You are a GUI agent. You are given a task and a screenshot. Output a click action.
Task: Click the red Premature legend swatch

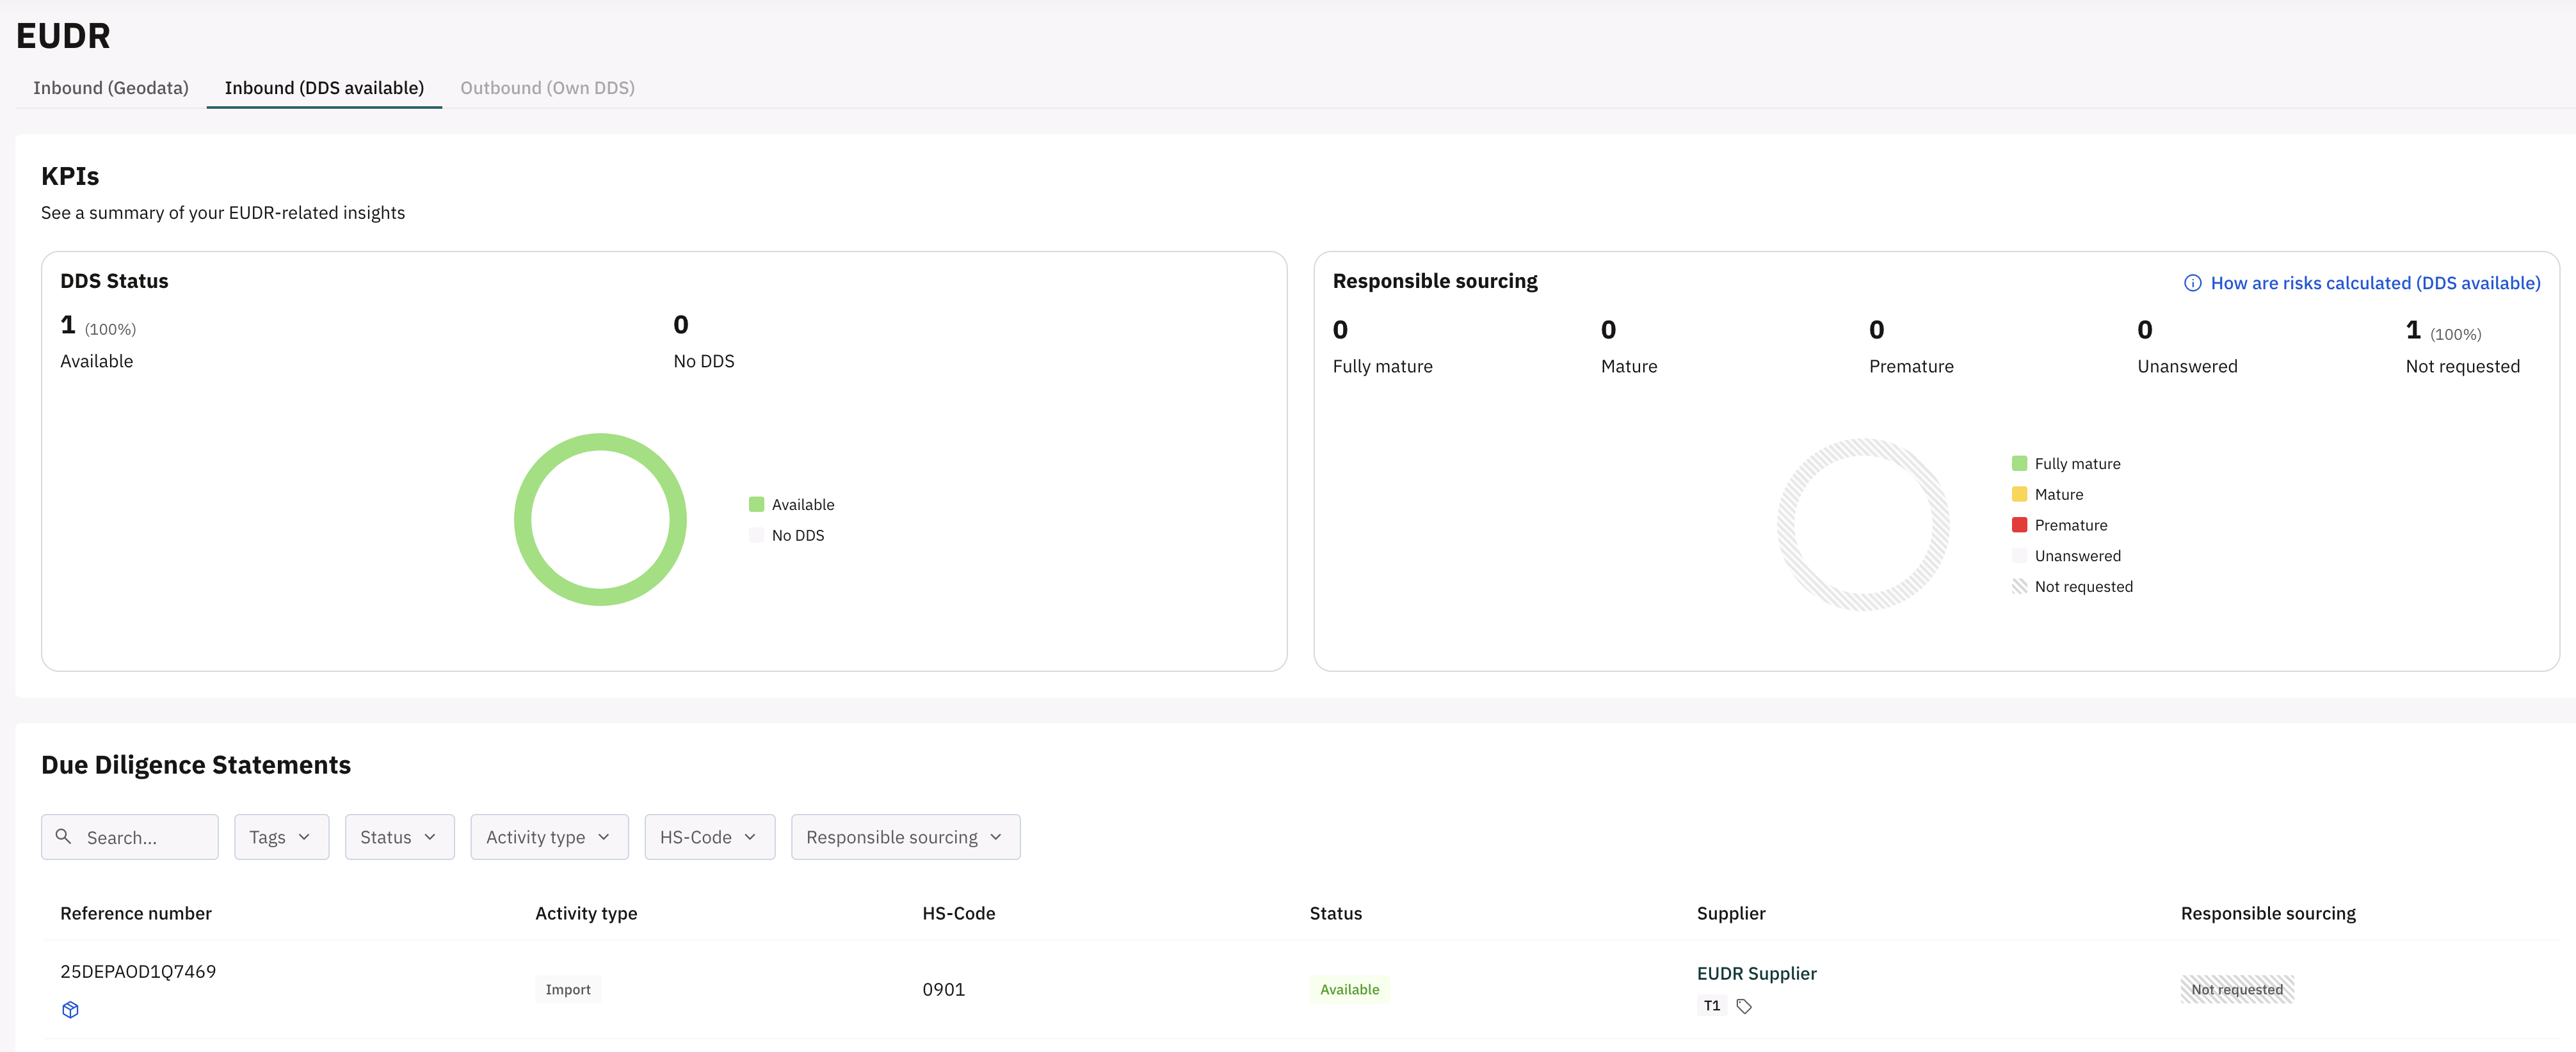(2019, 525)
